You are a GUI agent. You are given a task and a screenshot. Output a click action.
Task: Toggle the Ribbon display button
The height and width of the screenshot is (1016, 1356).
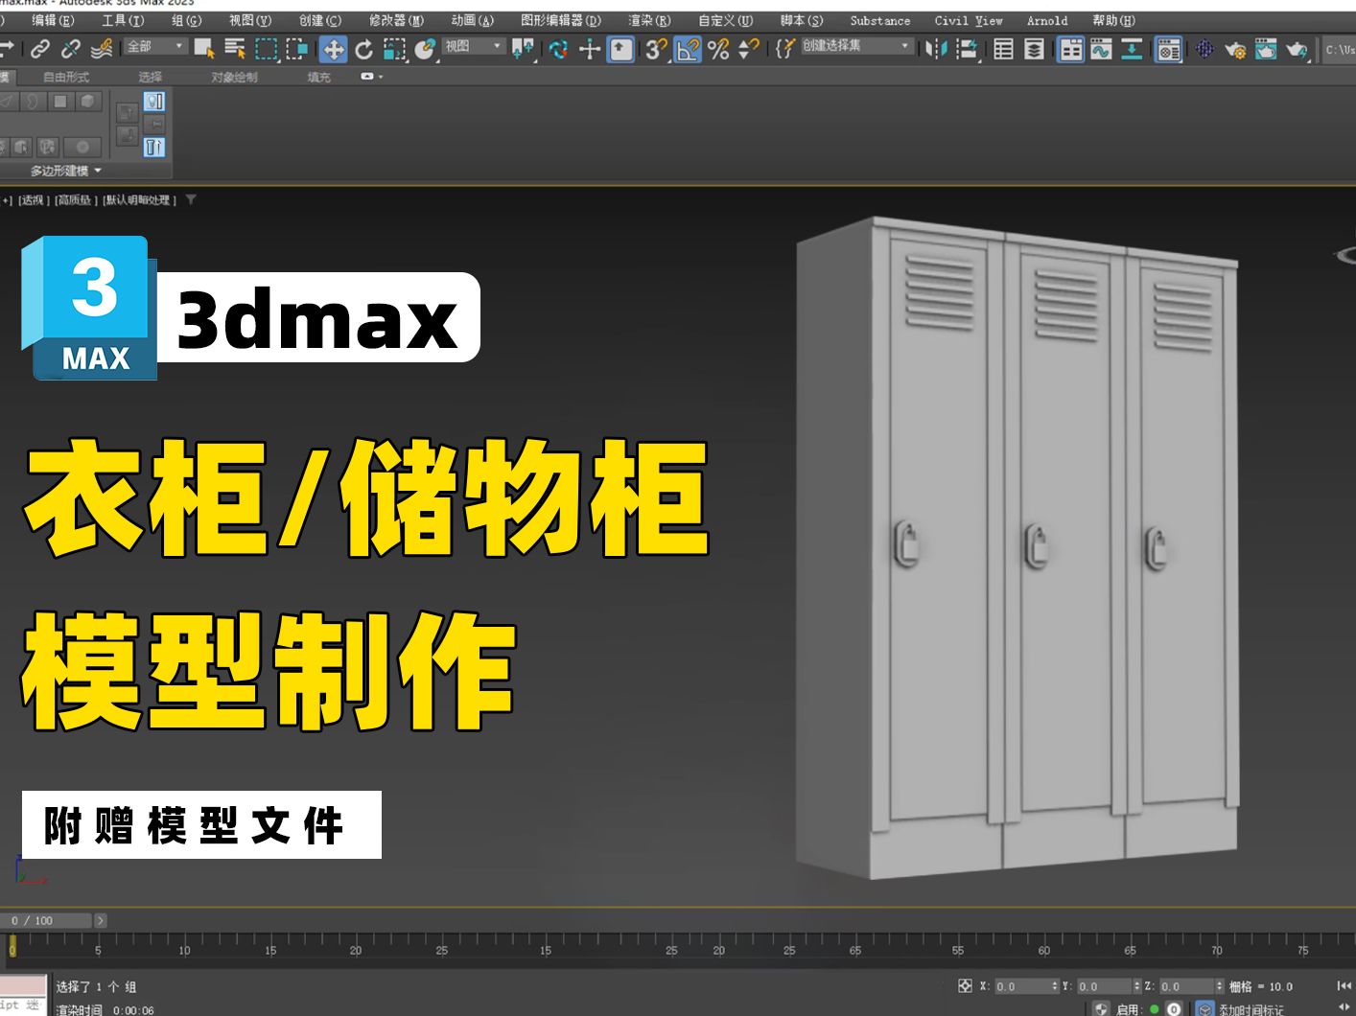1071,49
